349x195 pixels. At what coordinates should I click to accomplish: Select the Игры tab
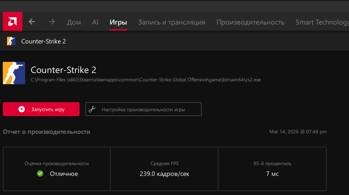coord(118,22)
